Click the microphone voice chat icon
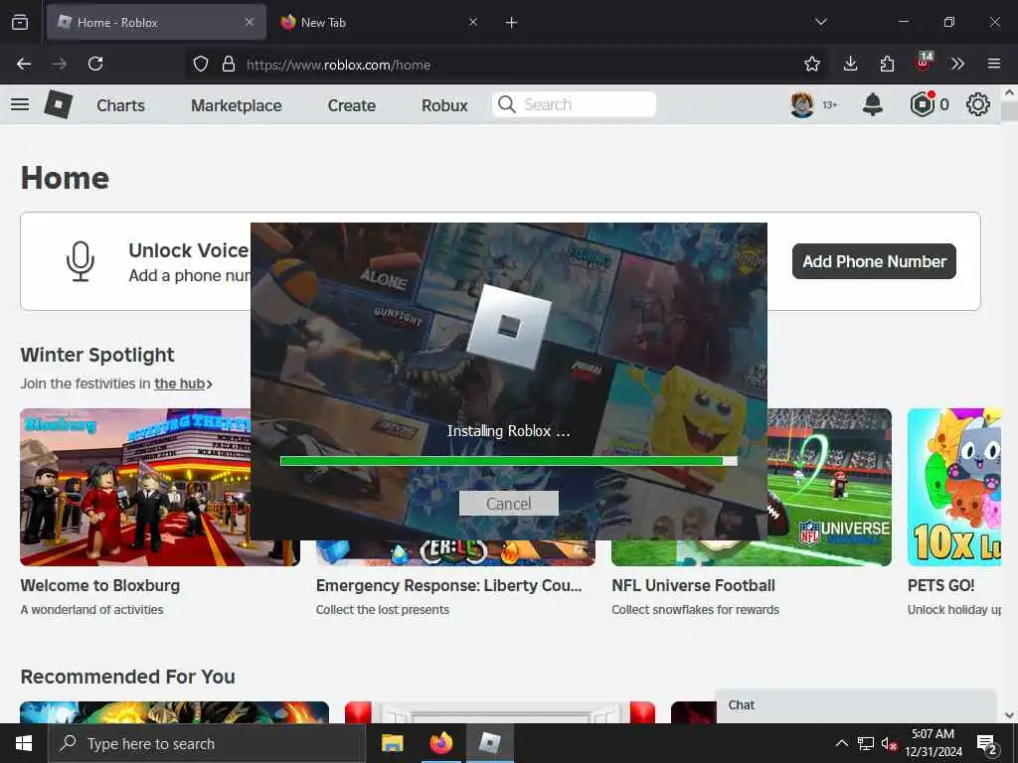The width and height of the screenshot is (1018, 763). (81, 261)
